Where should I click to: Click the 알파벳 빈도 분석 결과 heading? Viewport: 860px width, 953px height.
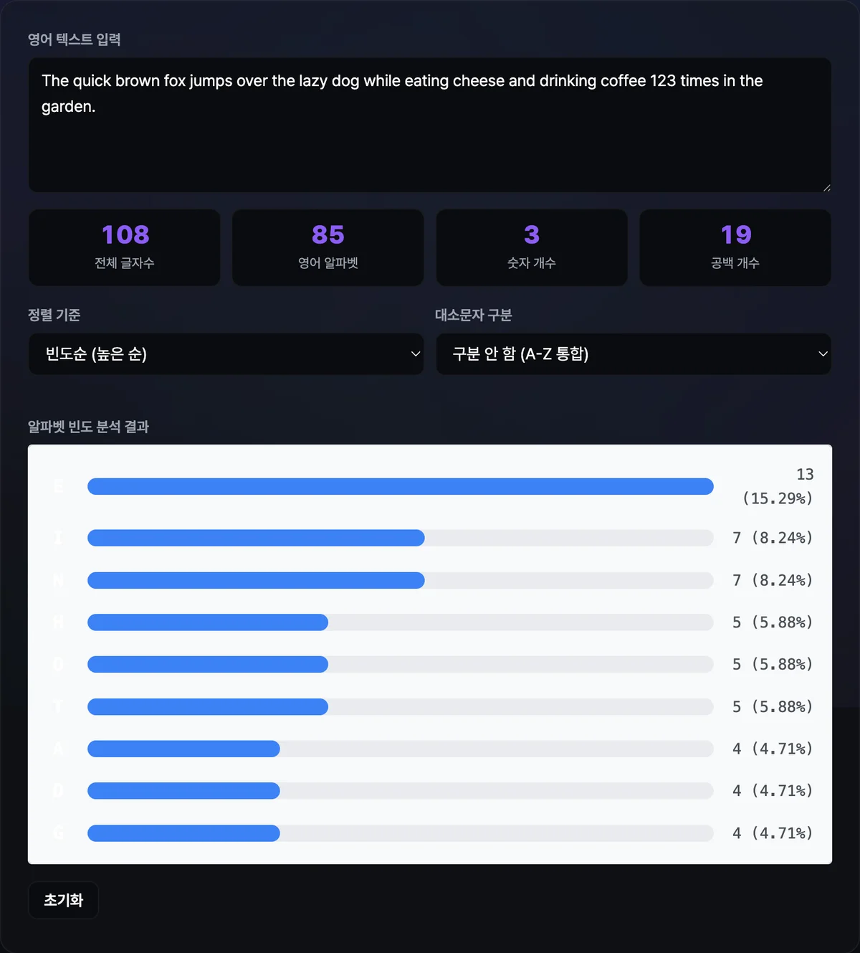tap(88, 427)
